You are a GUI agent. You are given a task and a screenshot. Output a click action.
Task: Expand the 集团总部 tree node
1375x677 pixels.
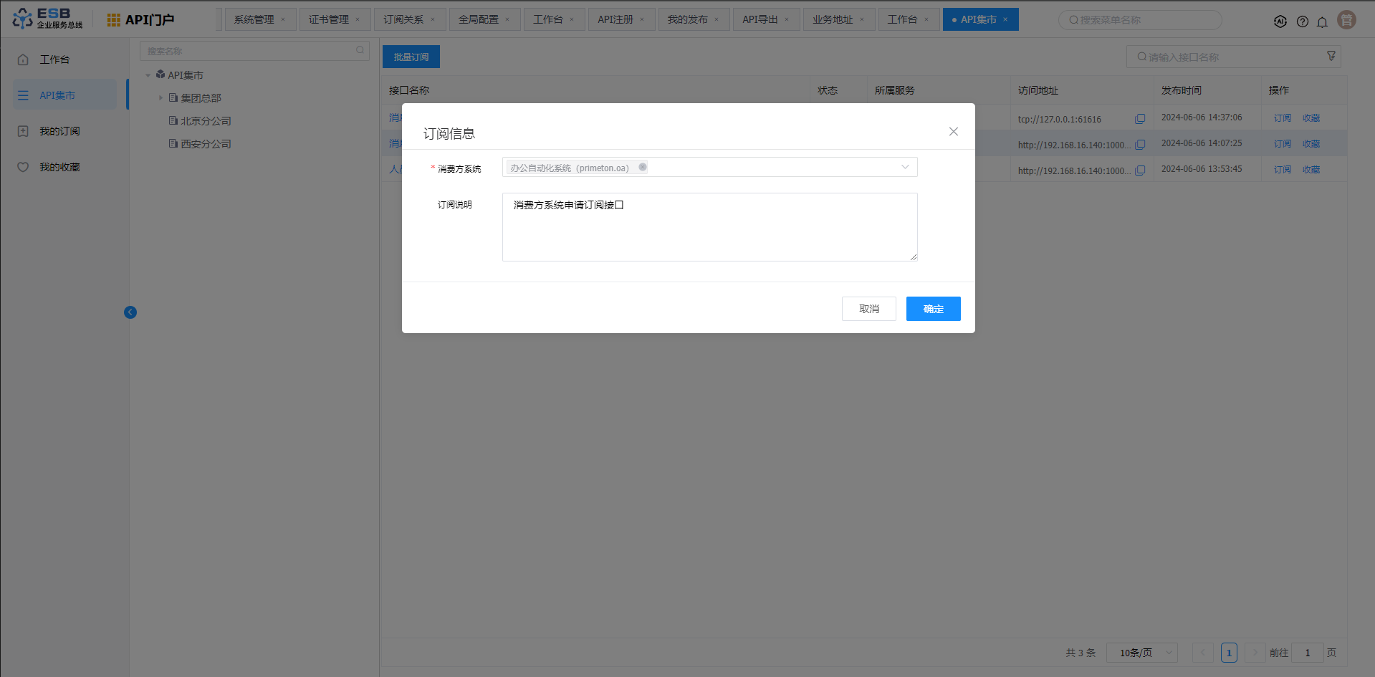[x=161, y=98]
